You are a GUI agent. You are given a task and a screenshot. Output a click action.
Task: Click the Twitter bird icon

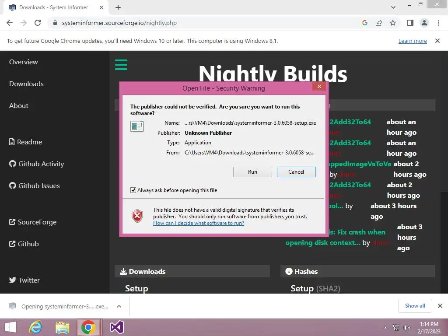(13, 280)
